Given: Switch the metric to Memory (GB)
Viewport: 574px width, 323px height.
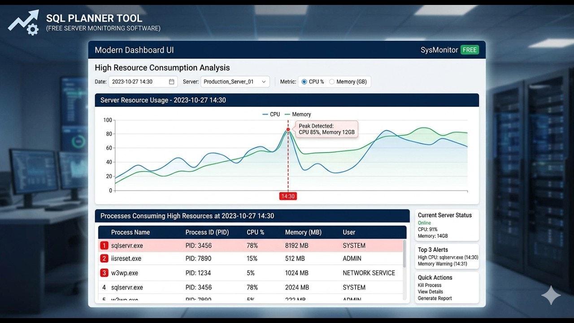Looking at the screenshot, I should click(332, 82).
